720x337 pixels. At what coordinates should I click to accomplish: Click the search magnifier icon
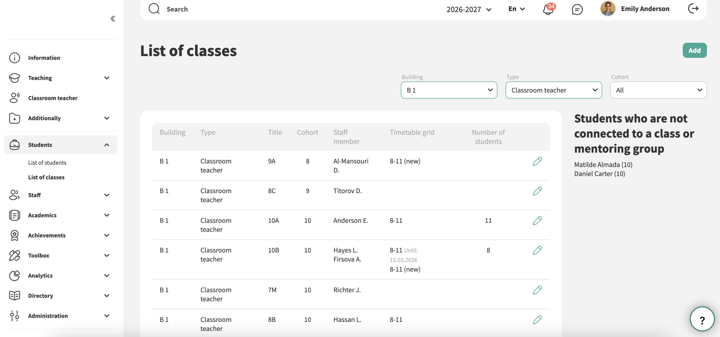tap(154, 9)
